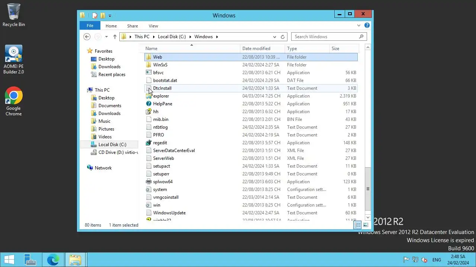This screenshot has width=476, height=267.
Task: Open the recent locations dropdown arrow
Action: 106,37
